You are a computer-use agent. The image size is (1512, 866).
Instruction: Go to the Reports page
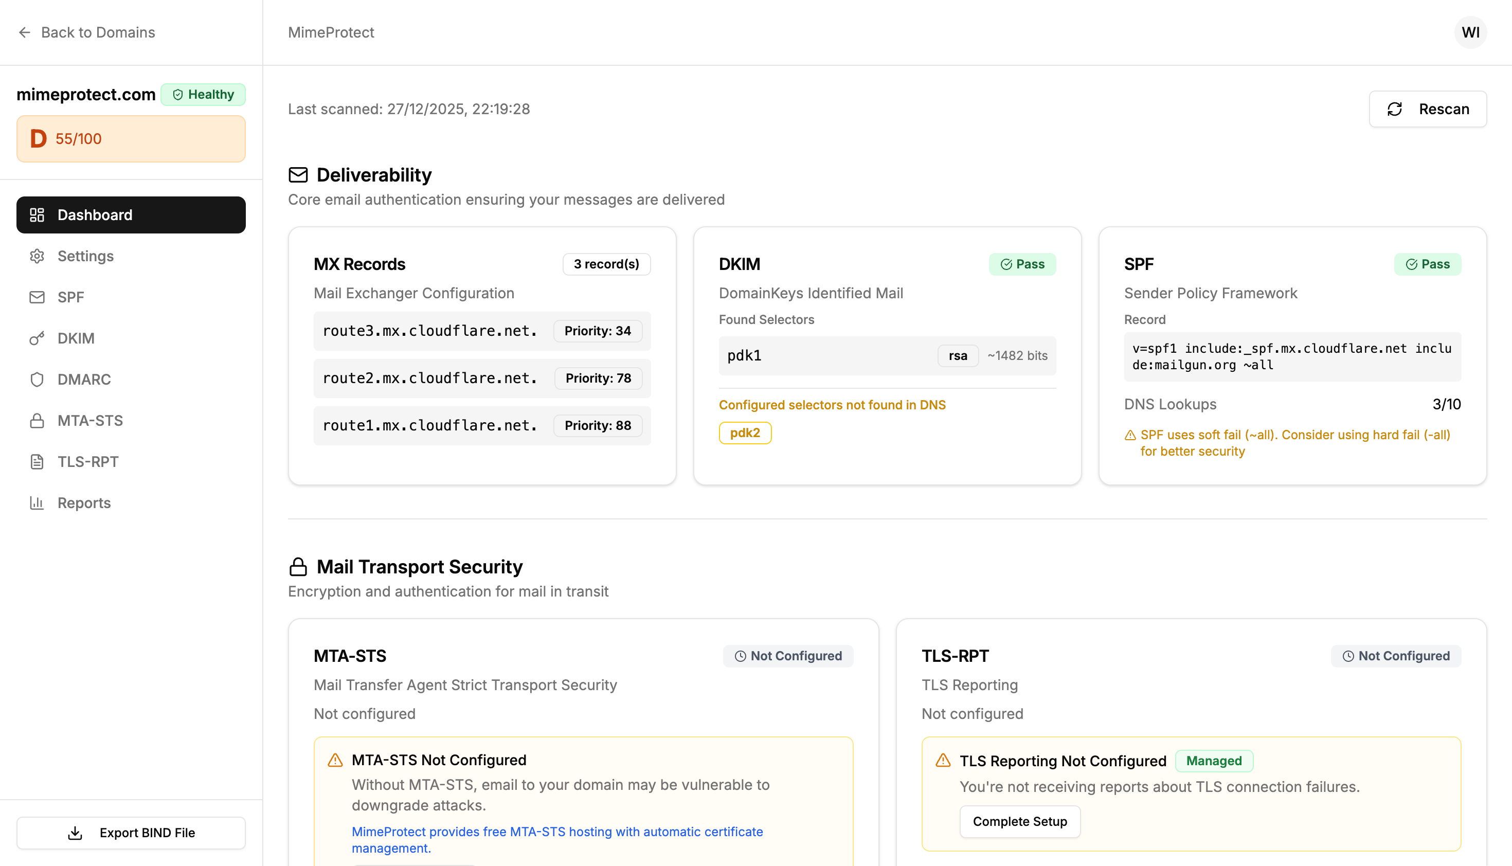pyautogui.click(x=84, y=502)
